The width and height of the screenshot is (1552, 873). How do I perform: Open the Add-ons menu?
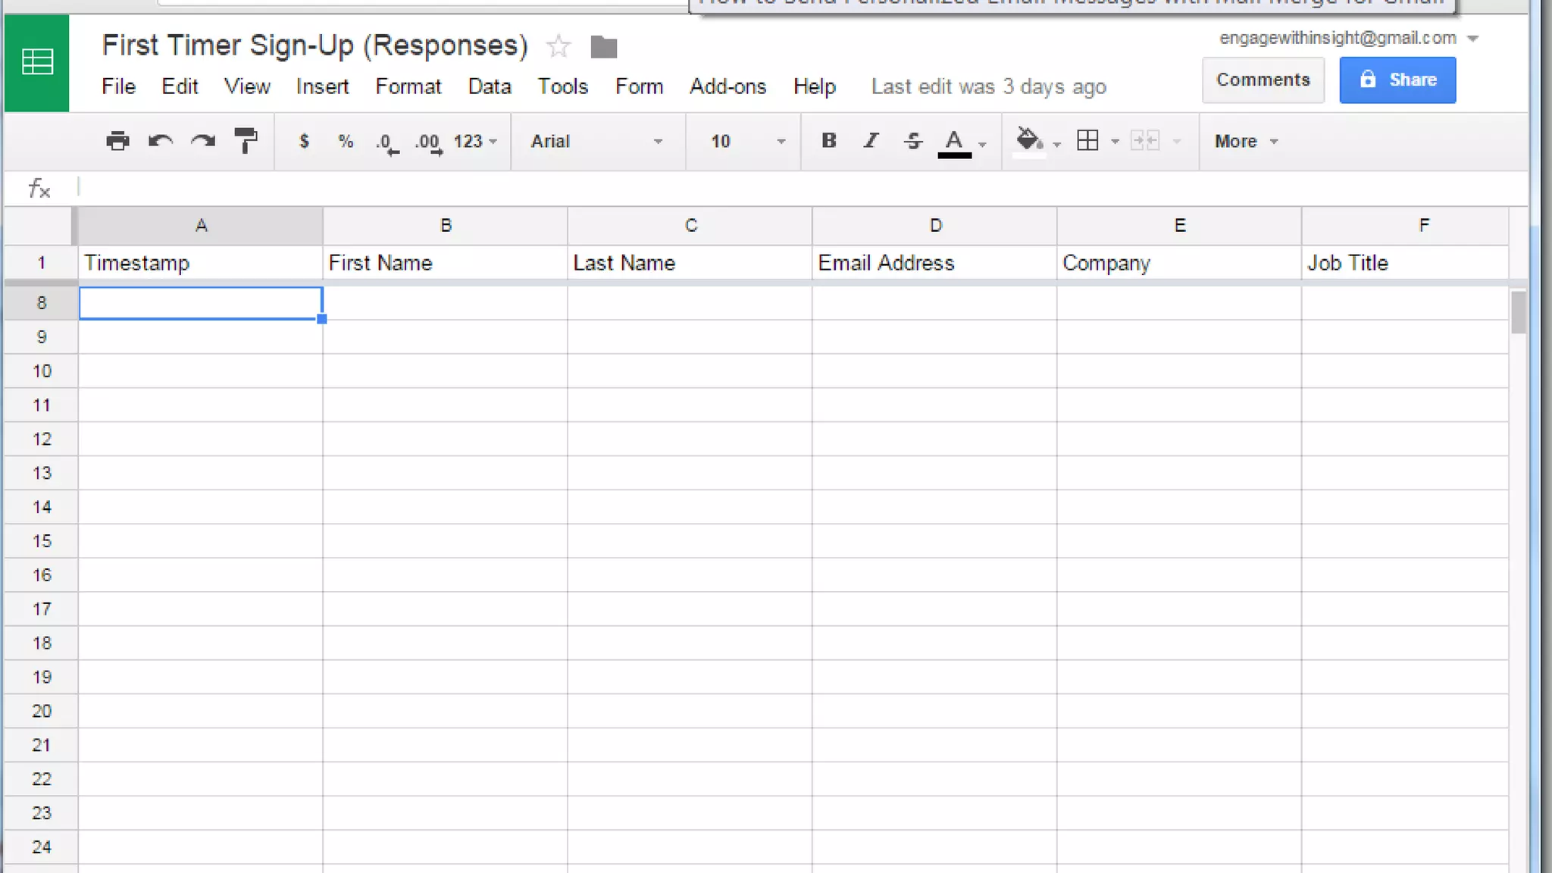[x=727, y=87]
